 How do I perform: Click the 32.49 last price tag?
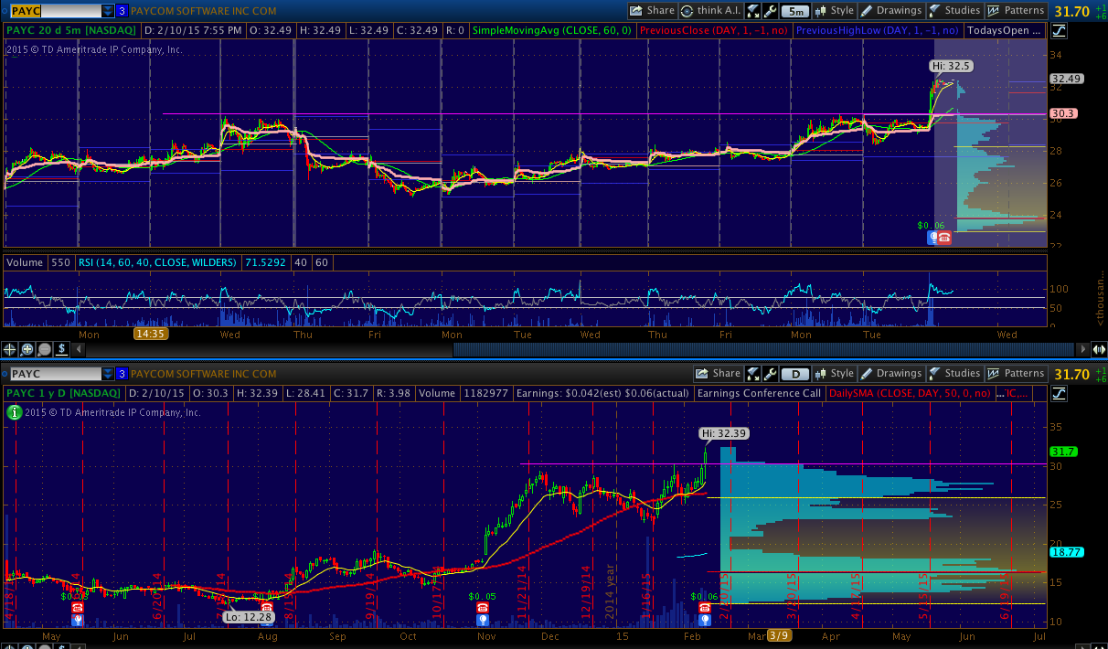tap(1068, 79)
